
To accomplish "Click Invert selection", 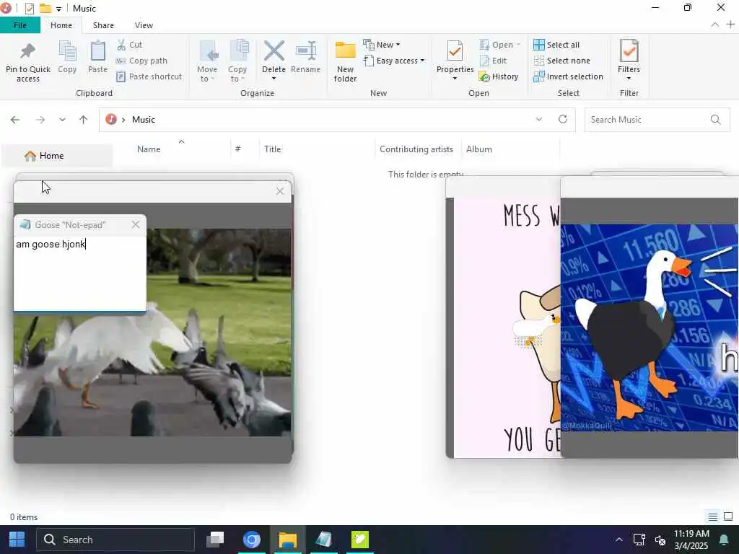I will coord(569,76).
